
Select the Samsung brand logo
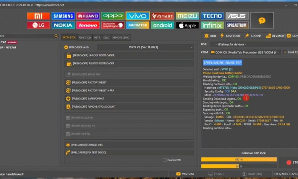pyautogui.click(x=63, y=16)
